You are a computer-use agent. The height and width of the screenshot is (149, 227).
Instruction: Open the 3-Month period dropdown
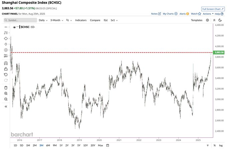[57, 20]
